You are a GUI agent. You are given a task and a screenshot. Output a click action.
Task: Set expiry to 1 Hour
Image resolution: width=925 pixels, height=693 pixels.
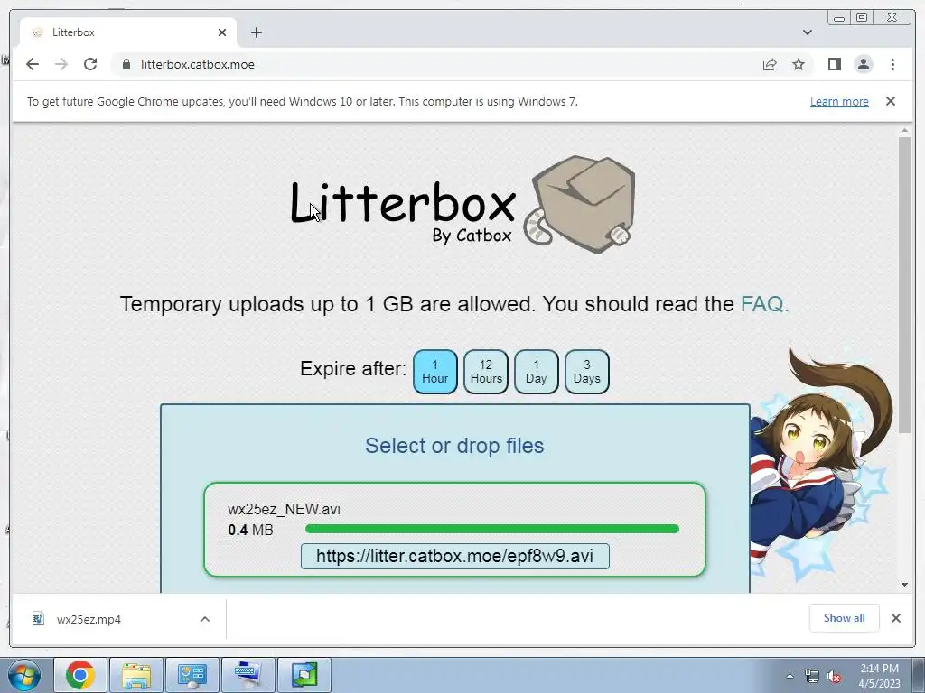pyautogui.click(x=435, y=372)
